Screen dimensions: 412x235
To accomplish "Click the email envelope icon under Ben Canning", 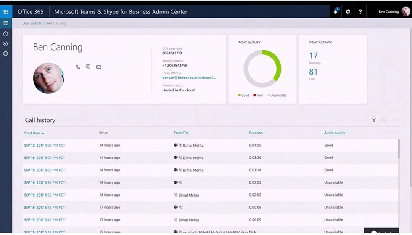I will point(98,67).
